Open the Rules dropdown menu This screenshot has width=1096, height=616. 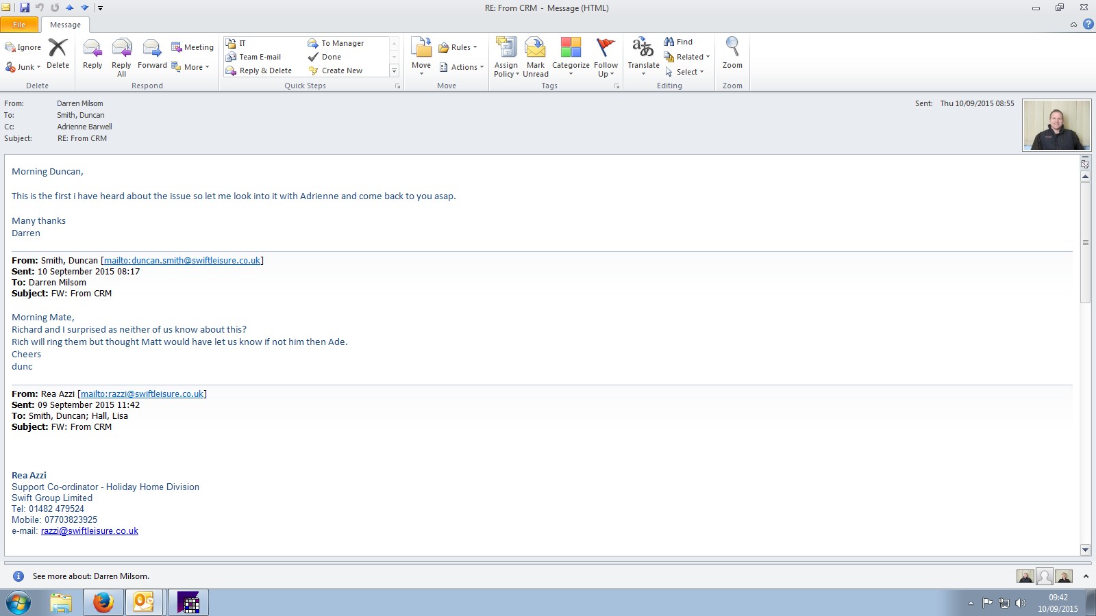(x=458, y=47)
